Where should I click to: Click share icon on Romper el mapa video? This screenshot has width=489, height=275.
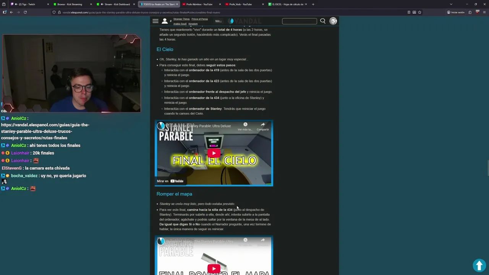(263, 240)
